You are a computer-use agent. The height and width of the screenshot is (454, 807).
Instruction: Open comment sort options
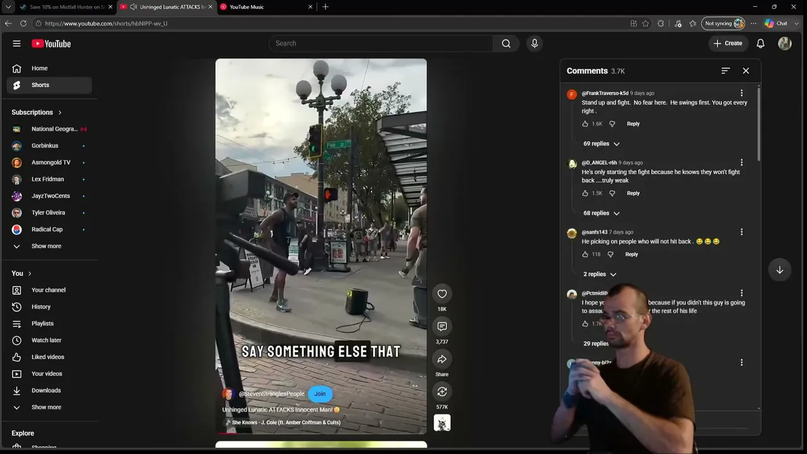tap(726, 71)
